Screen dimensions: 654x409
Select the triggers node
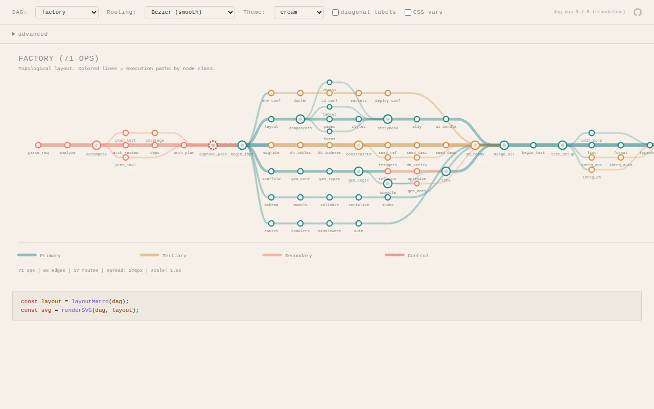[x=388, y=157]
